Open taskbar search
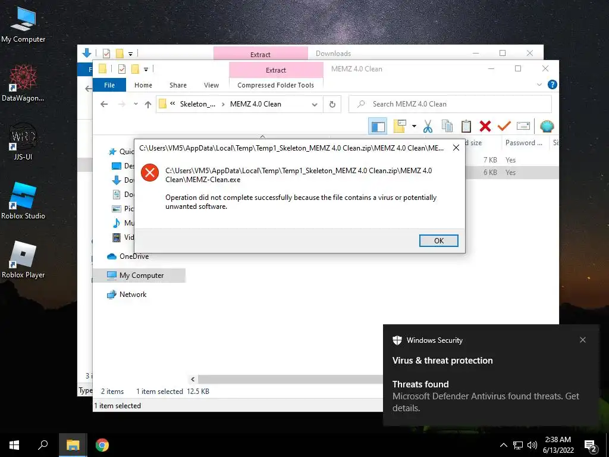 point(43,445)
